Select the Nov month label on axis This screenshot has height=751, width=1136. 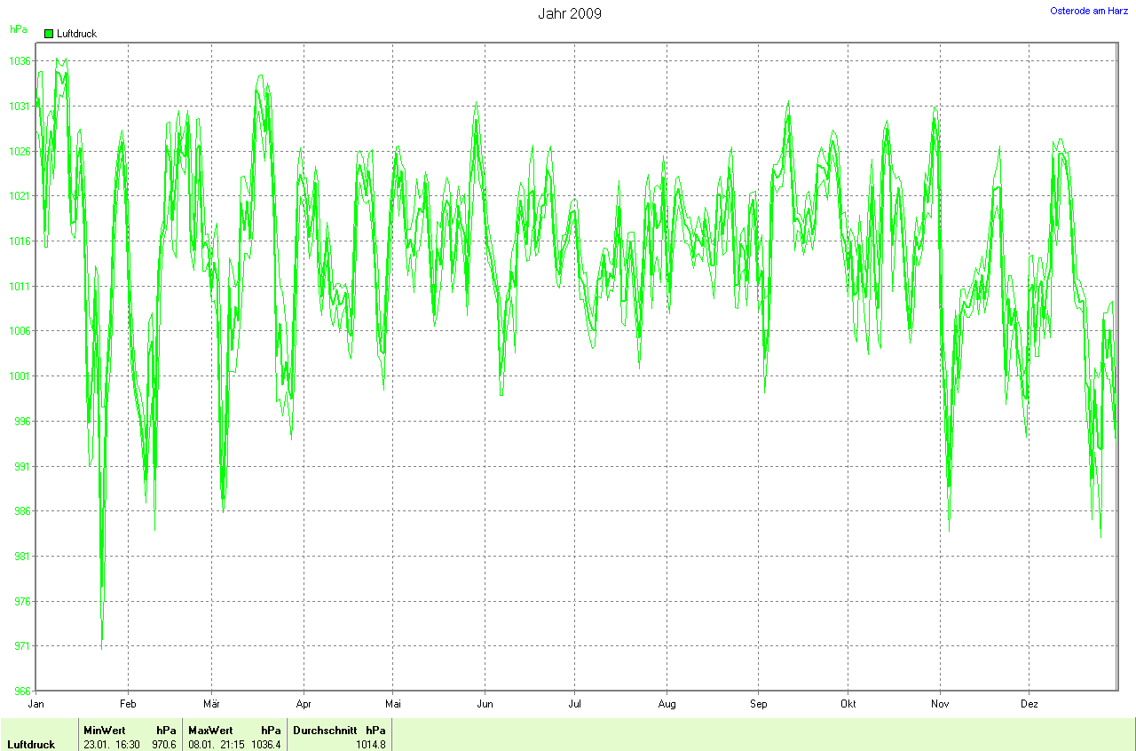point(940,704)
